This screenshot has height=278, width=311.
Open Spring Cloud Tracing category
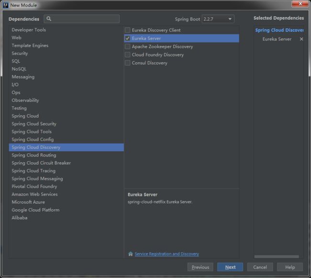(67, 171)
